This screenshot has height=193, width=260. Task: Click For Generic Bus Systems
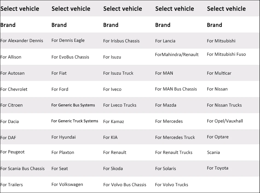pyautogui.click(x=73, y=105)
